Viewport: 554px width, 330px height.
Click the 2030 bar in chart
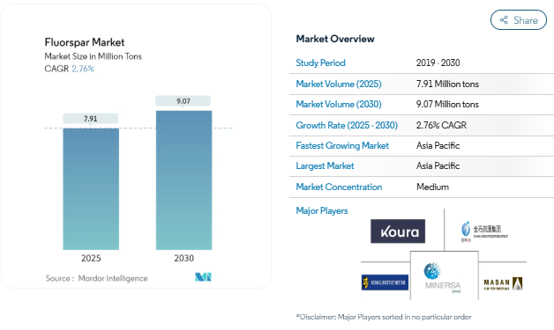click(183, 180)
